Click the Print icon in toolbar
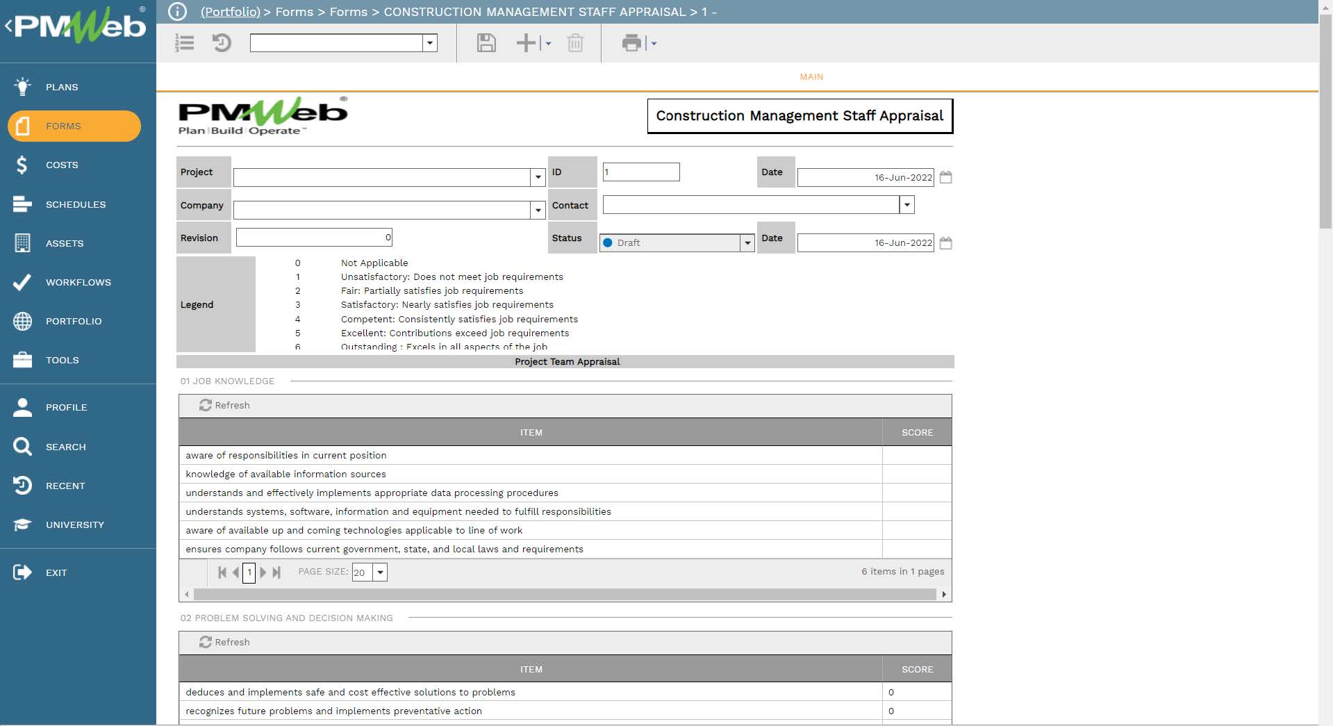The width and height of the screenshot is (1333, 726). coord(631,43)
